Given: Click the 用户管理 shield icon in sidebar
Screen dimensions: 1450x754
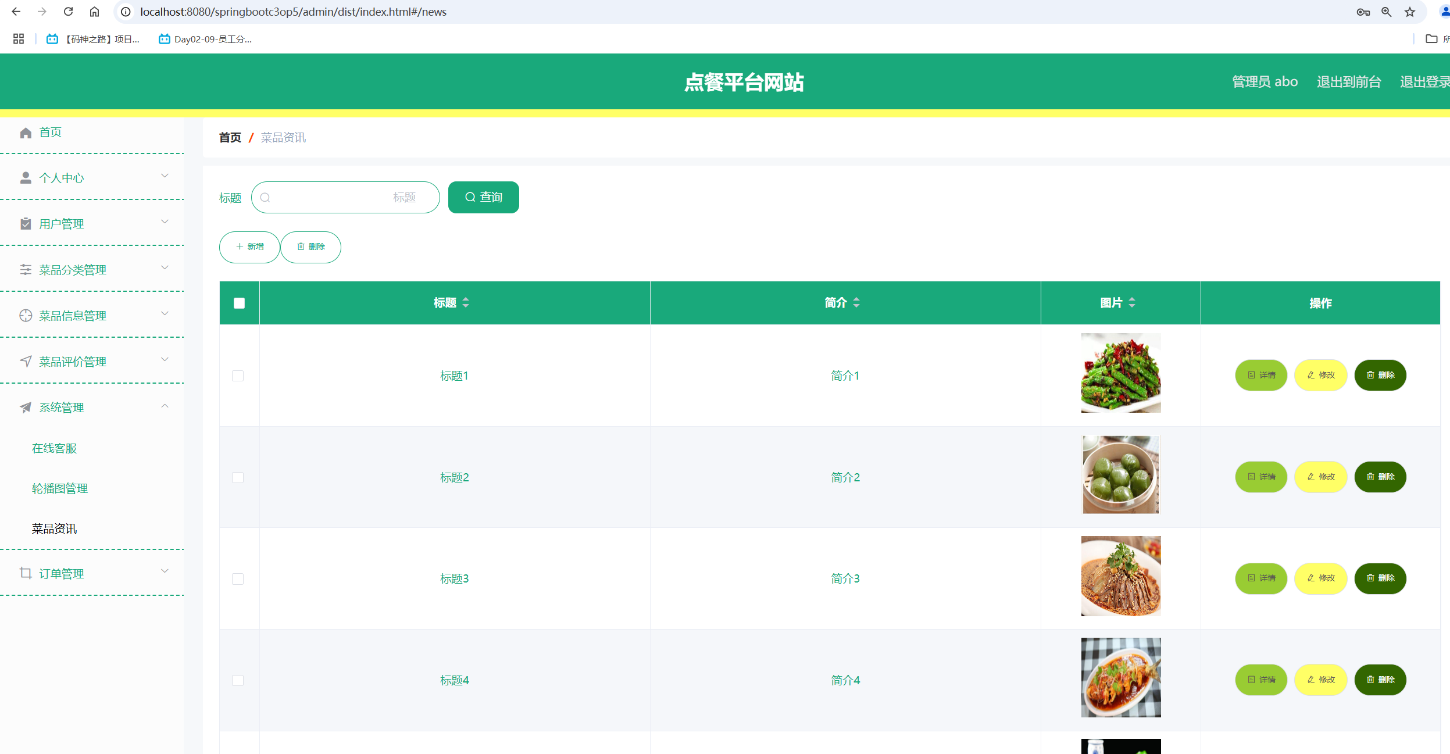Looking at the screenshot, I should (x=26, y=223).
